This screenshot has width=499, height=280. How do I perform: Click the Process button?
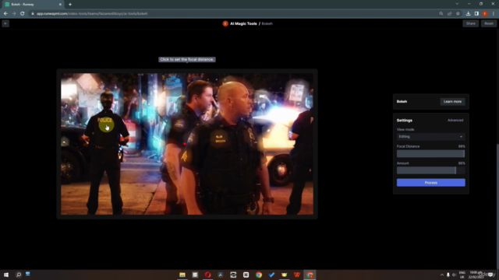[430, 183]
